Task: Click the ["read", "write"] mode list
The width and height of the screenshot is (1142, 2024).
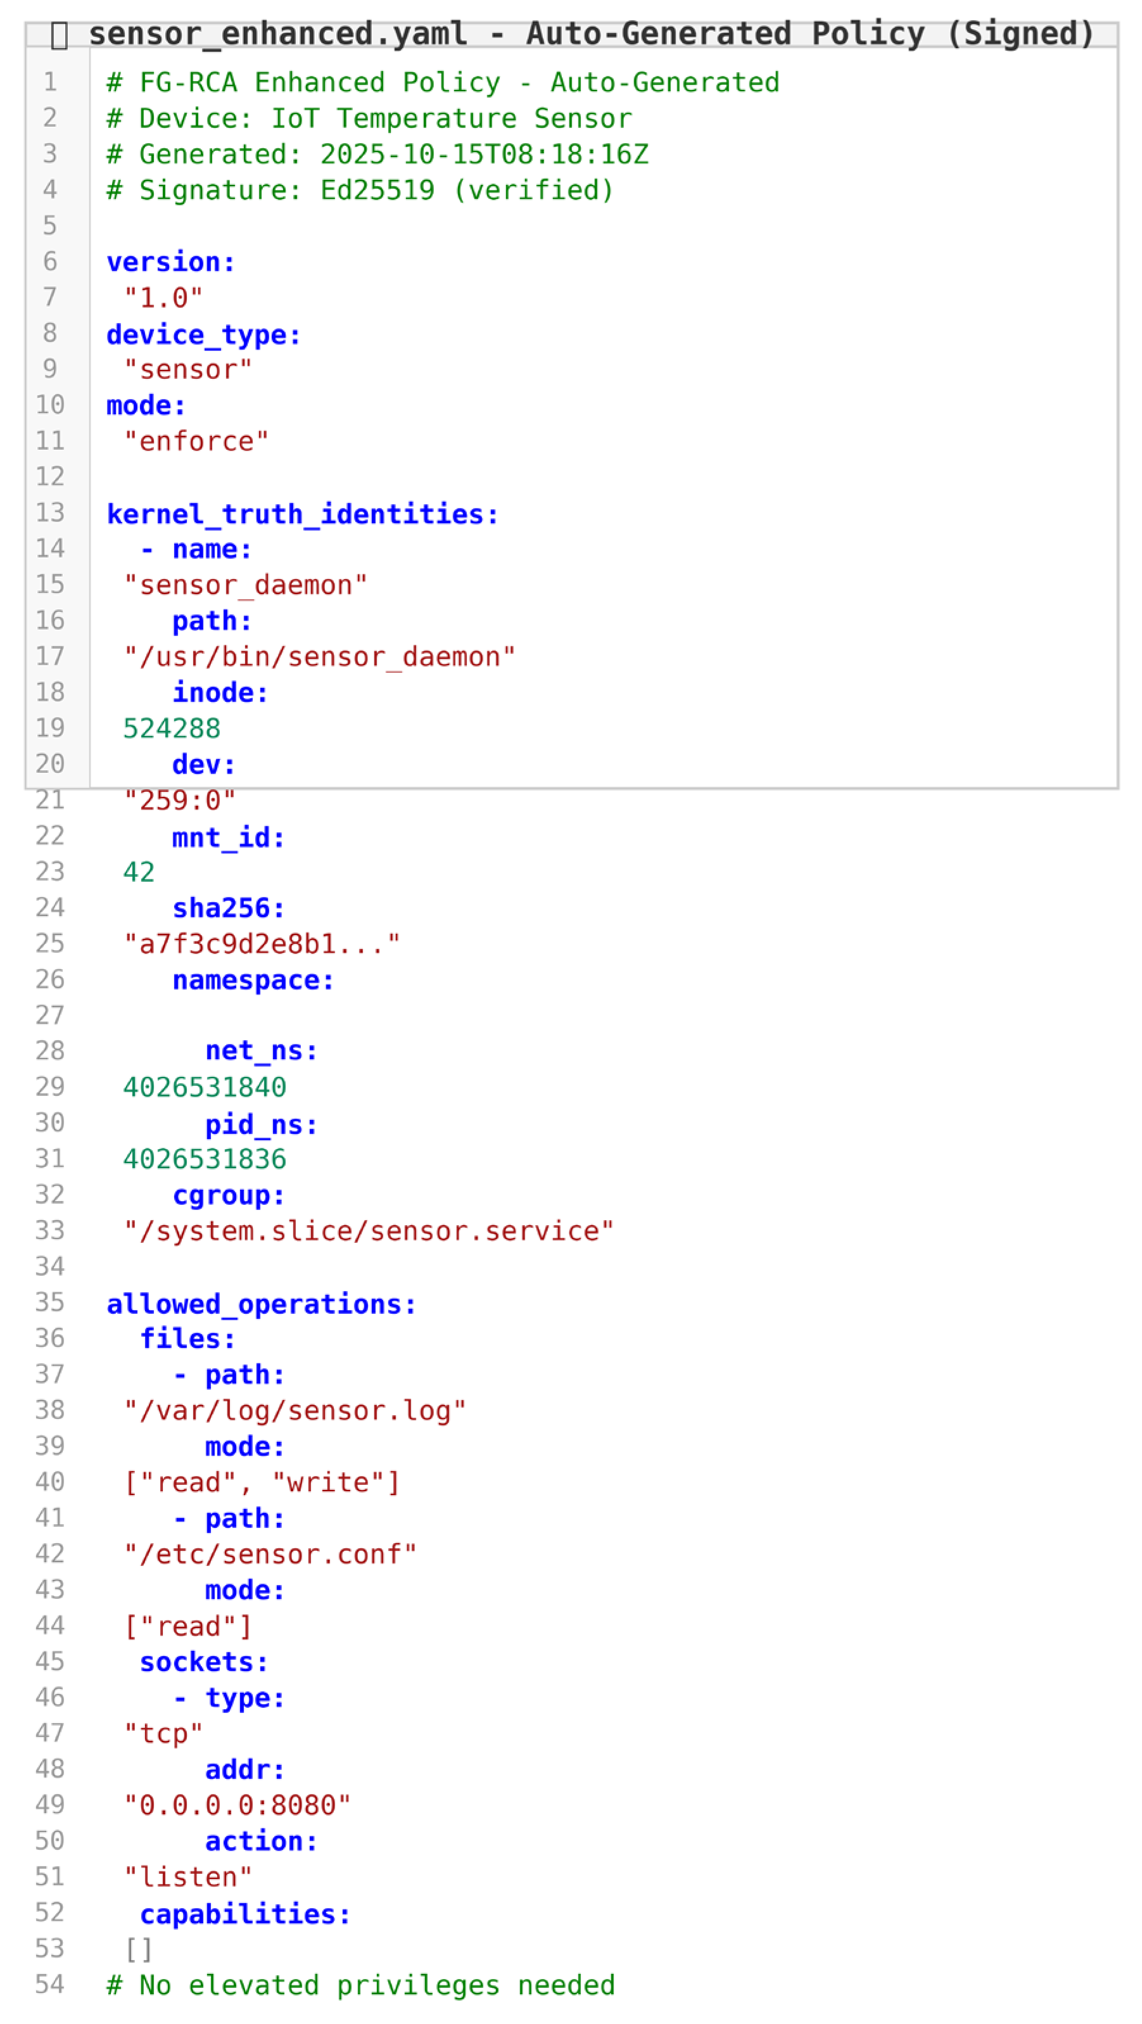Action: tap(262, 1482)
